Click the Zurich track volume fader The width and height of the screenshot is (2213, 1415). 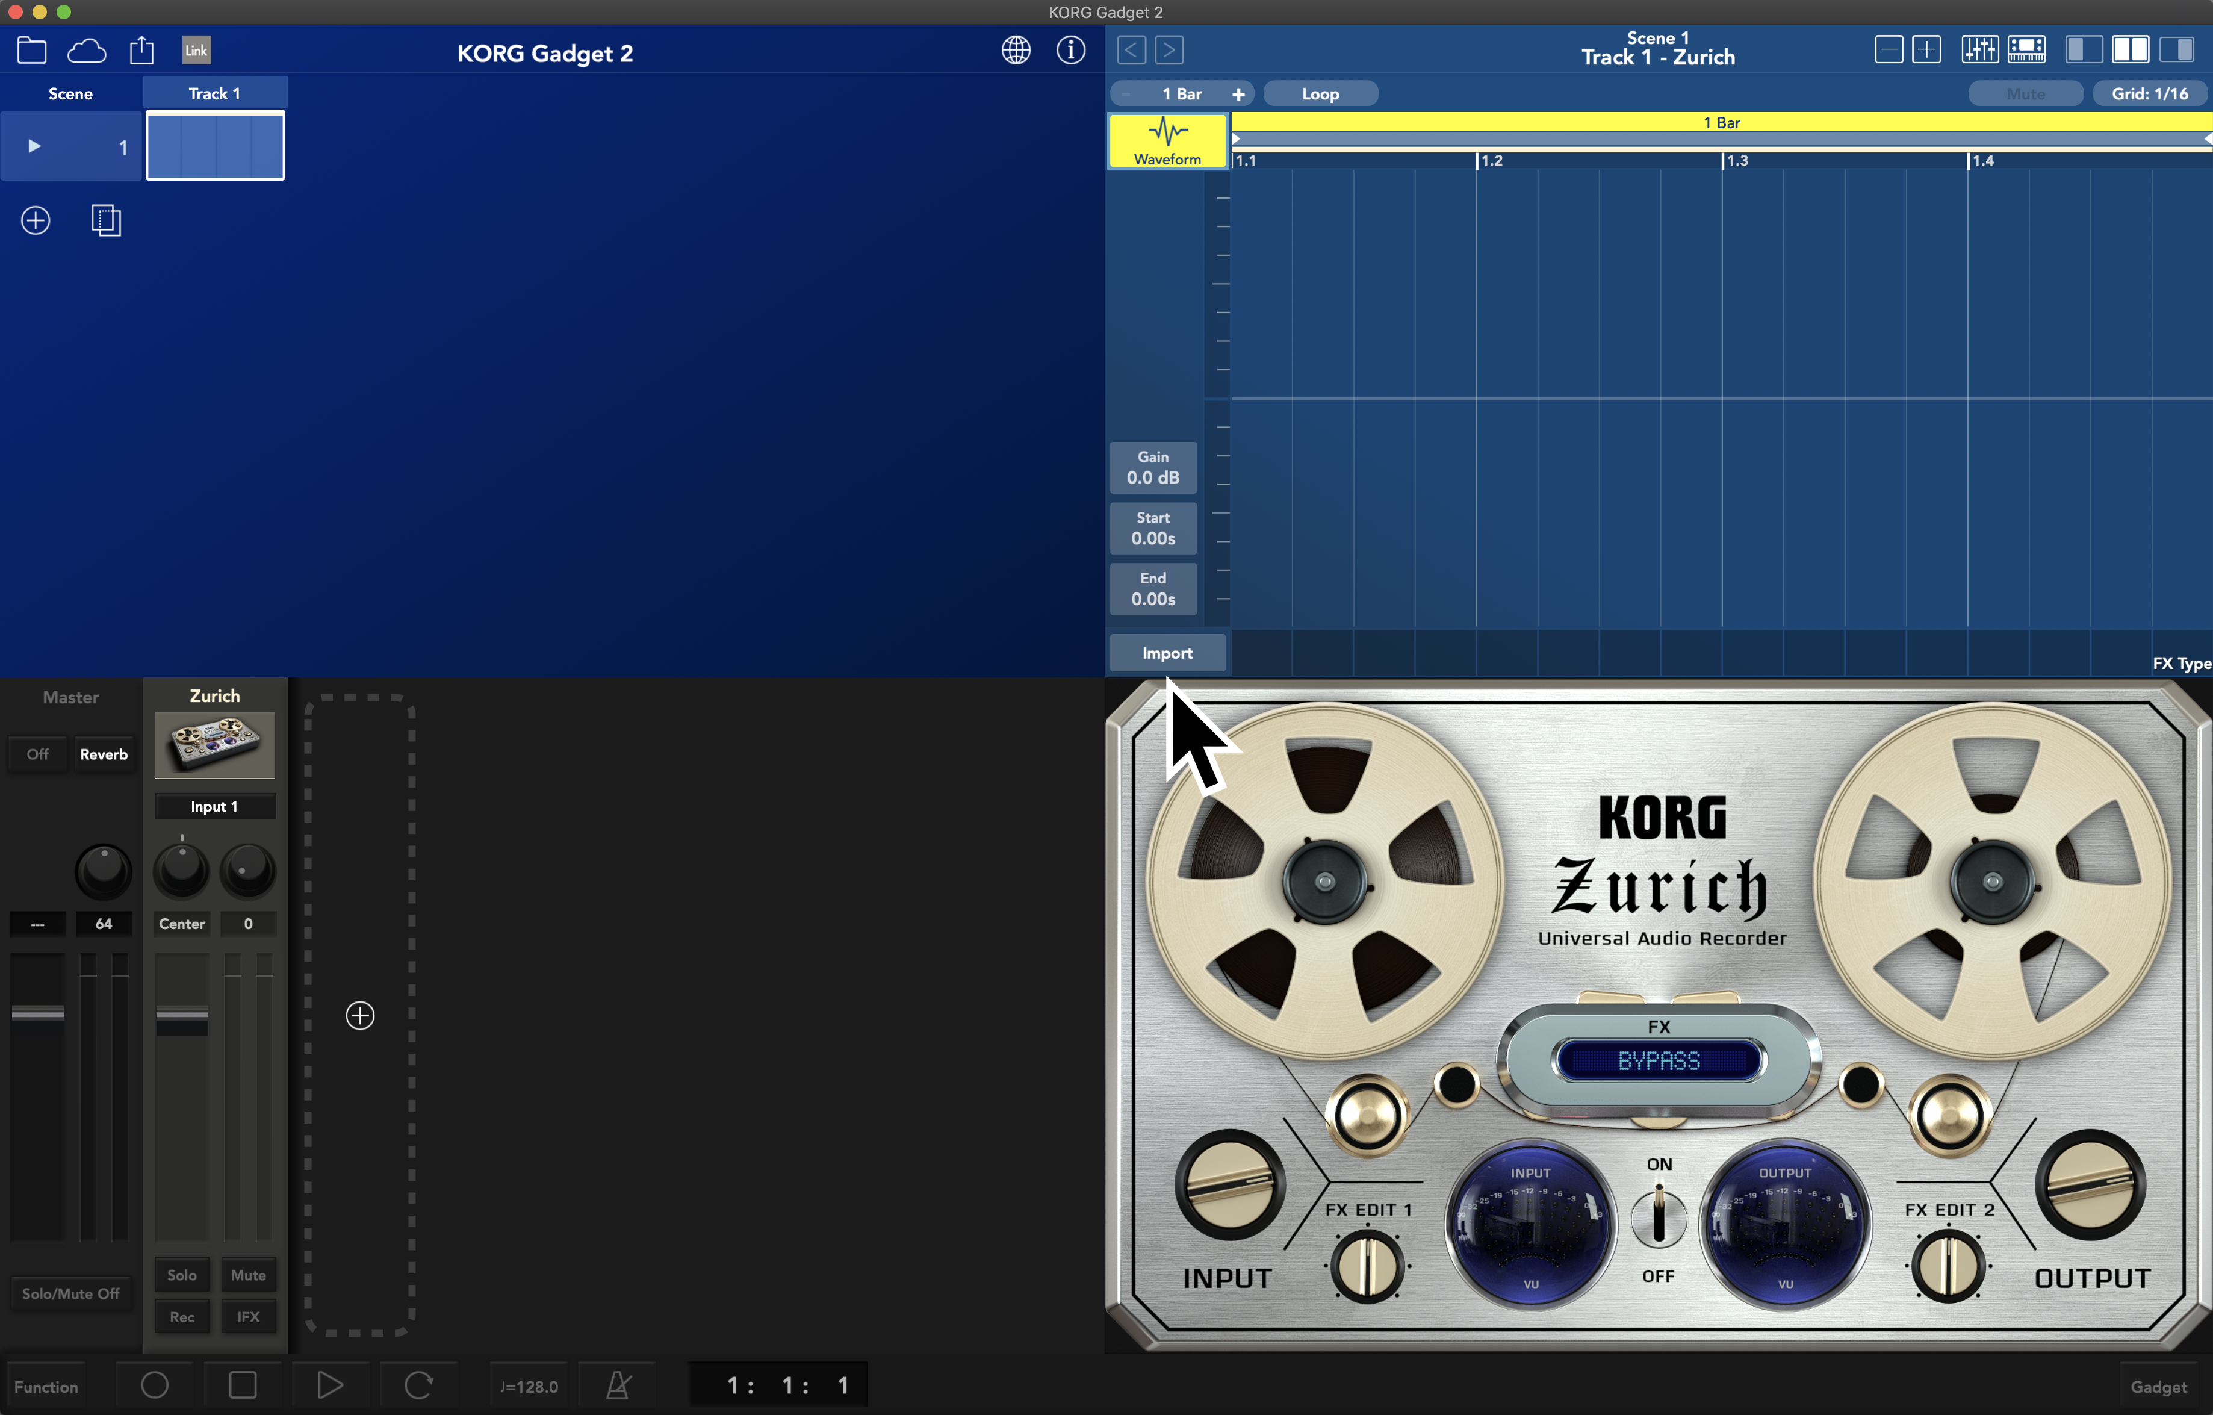[x=182, y=1014]
